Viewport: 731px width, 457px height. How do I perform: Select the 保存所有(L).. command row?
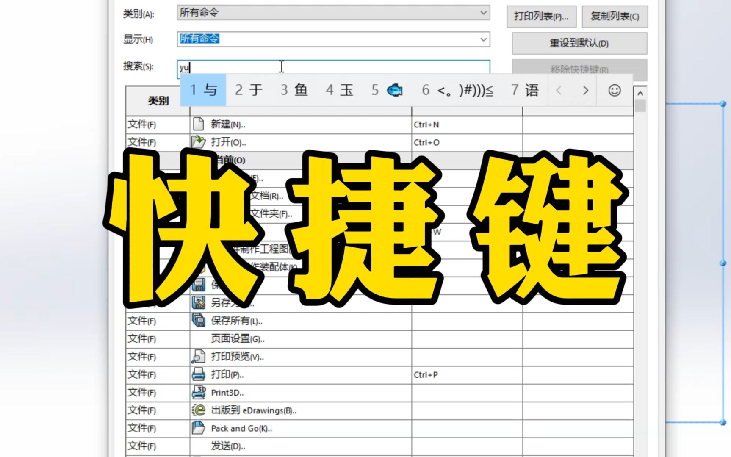click(x=379, y=321)
